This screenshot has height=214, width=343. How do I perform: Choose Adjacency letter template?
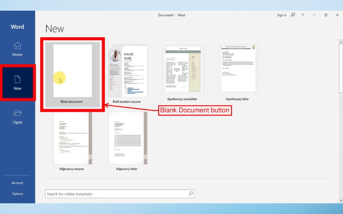(x=128, y=141)
